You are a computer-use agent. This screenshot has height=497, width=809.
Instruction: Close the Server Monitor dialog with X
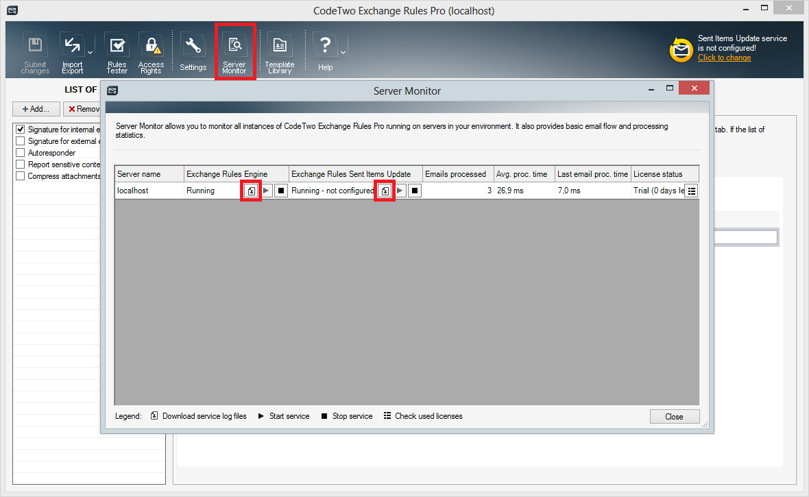[695, 88]
